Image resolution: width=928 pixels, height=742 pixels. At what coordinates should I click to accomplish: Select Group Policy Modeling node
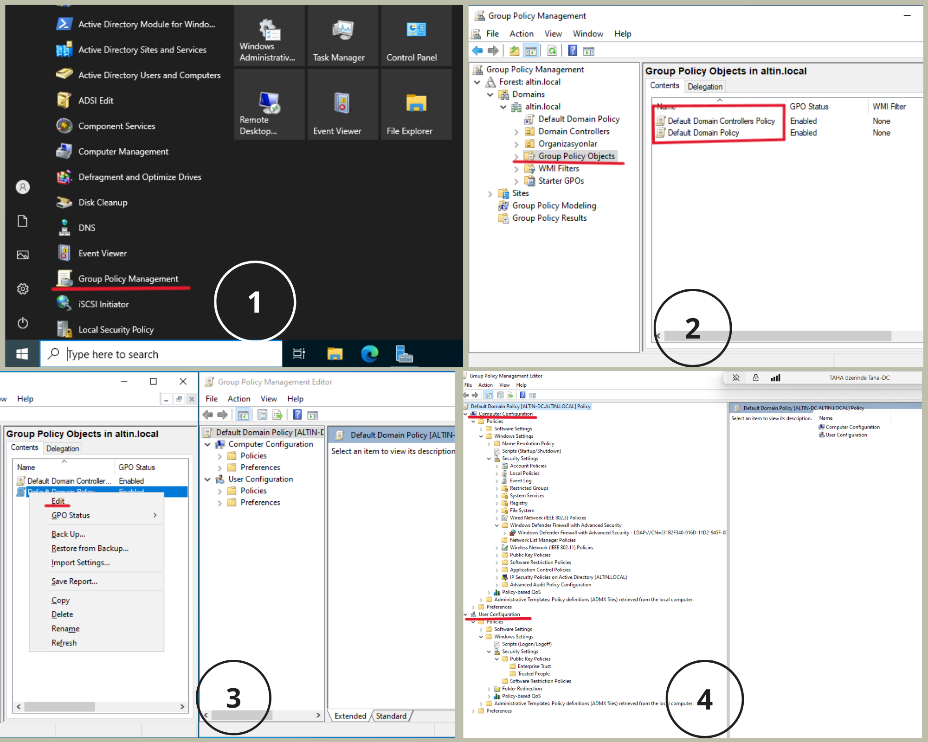554,205
